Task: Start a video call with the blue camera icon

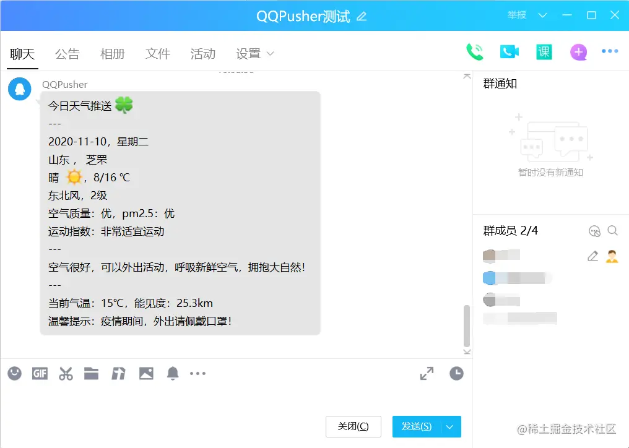Action: click(510, 52)
